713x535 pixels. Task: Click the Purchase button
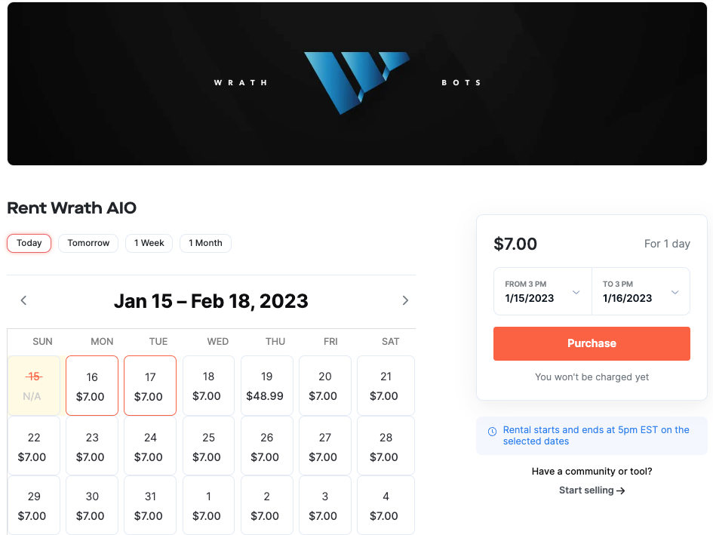592,343
